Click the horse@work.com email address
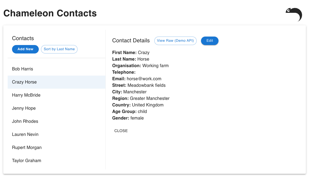The image size is (310, 179). [144, 79]
